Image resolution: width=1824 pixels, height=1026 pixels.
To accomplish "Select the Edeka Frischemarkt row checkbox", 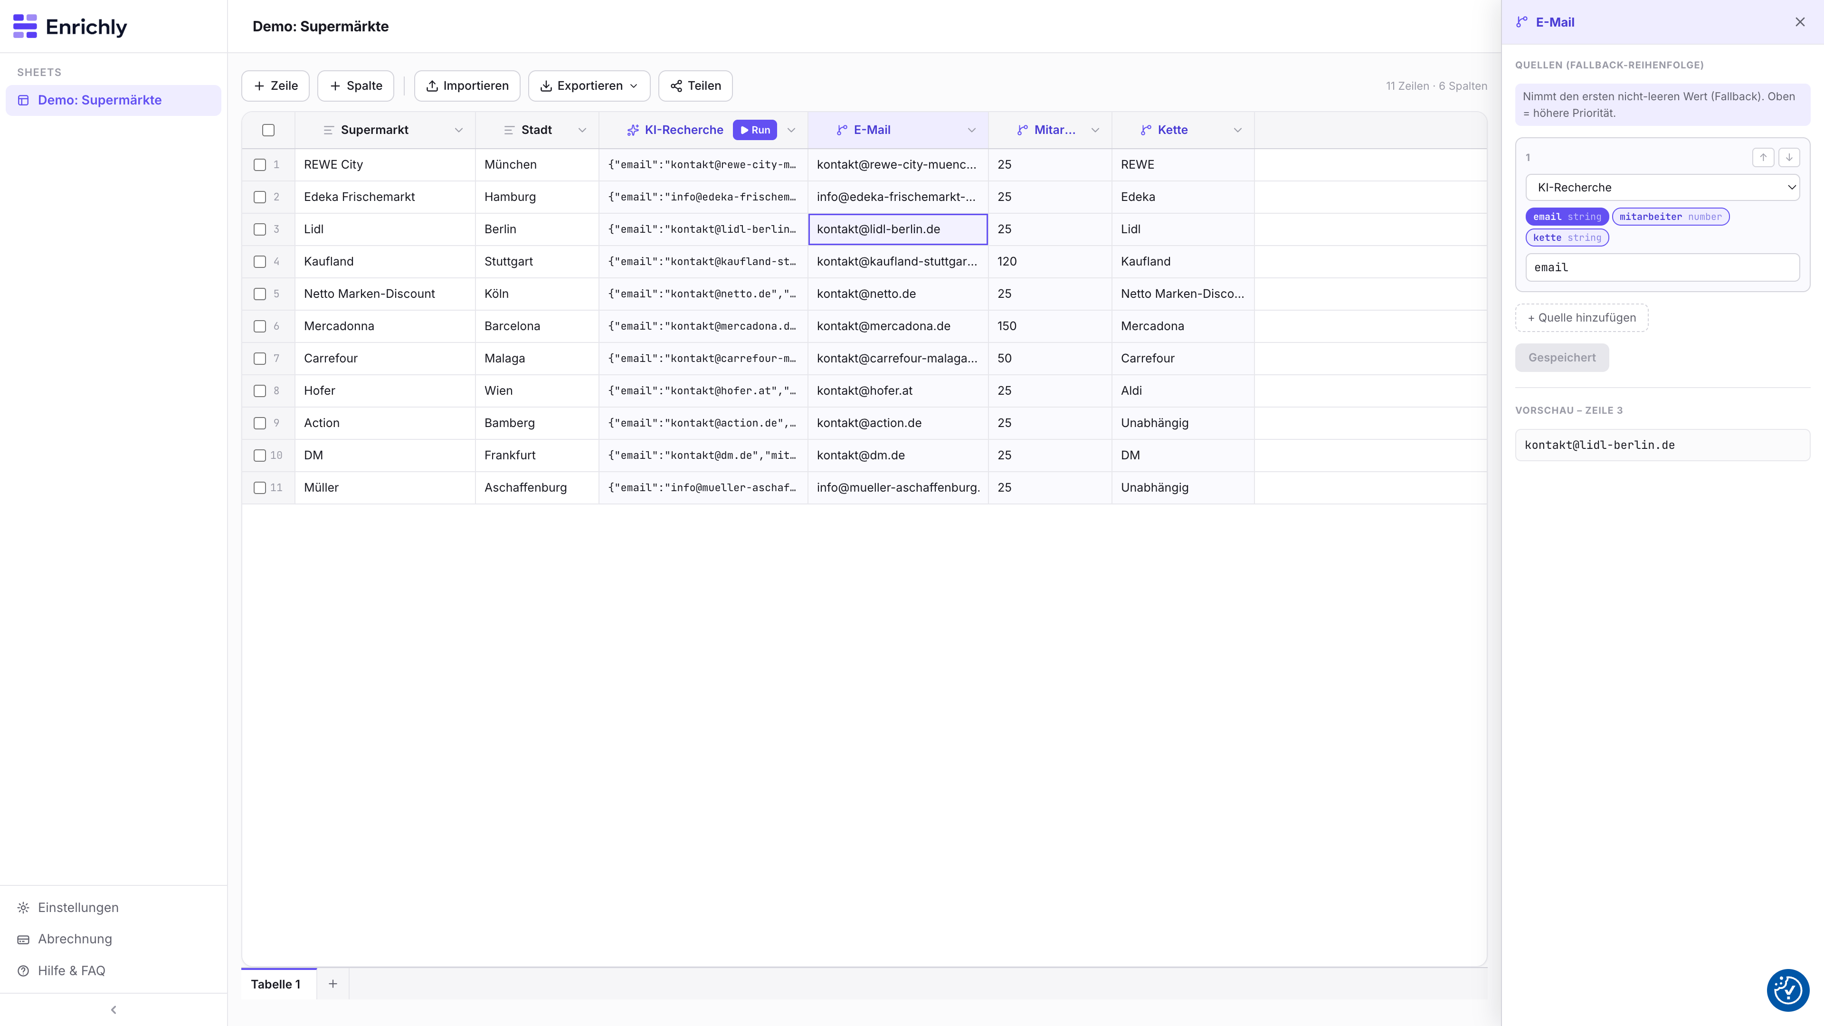I will tap(260, 197).
